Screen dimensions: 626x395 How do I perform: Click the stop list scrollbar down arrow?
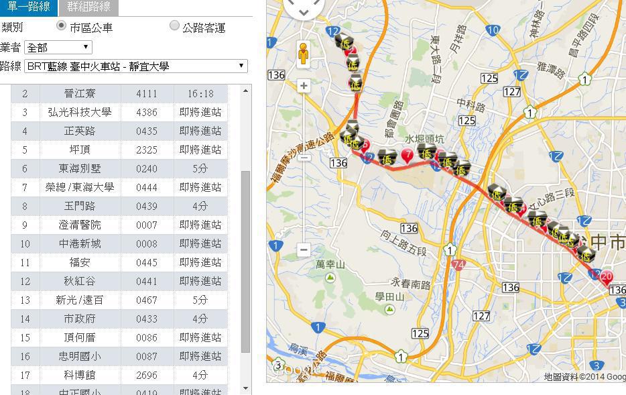[x=245, y=388]
